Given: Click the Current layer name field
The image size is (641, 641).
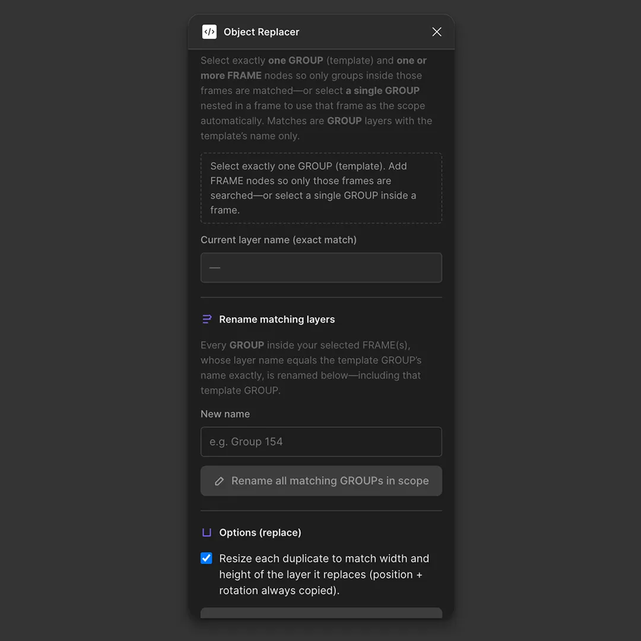Looking at the screenshot, I should coord(321,267).
